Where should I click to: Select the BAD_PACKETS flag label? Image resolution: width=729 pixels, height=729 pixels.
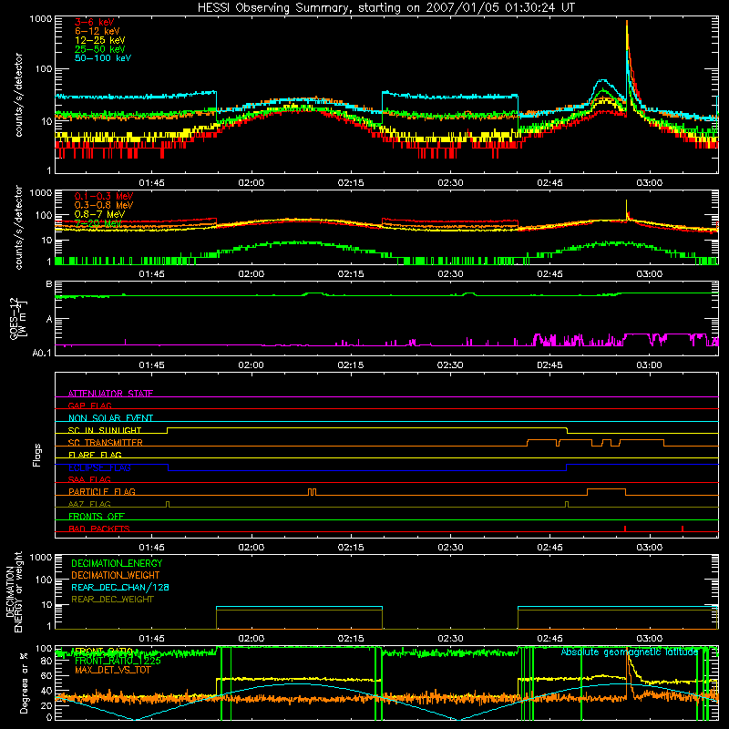click(x=99, y=529)
